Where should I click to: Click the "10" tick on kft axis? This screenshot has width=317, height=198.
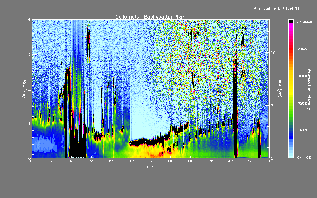point(273,53)
